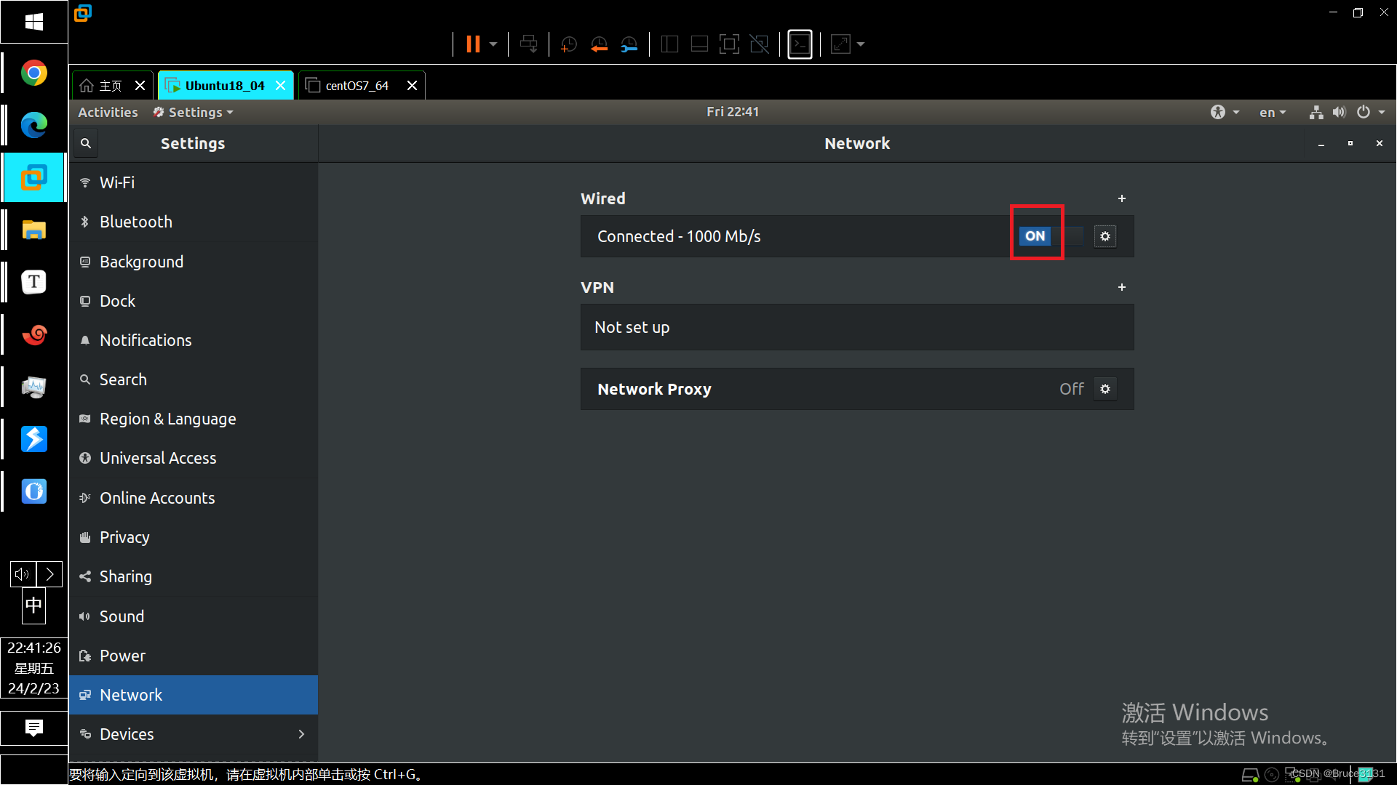Send Ctrl+Alt+Del to VM
This screenshot has height=785, width=1397.
click(529, 44)
